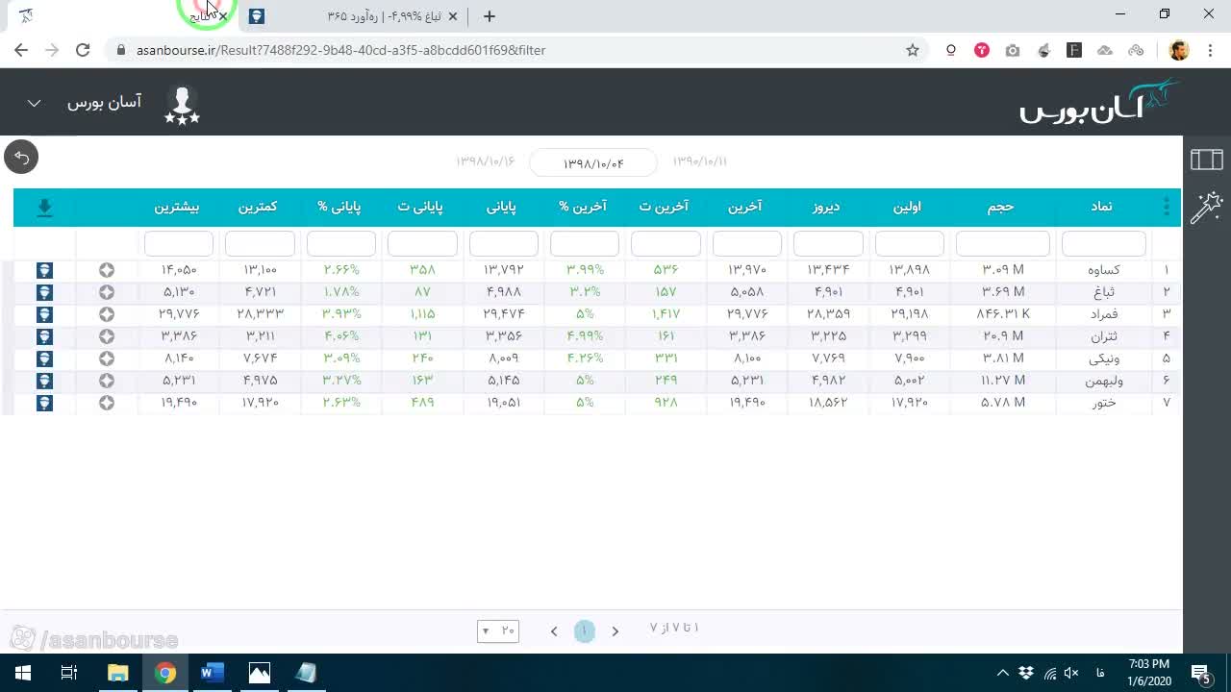Open the columns layout icon in sidebar

coord(1206,160)
